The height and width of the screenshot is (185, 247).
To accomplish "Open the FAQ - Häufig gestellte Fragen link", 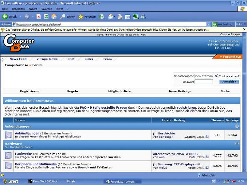I will 104,108.
